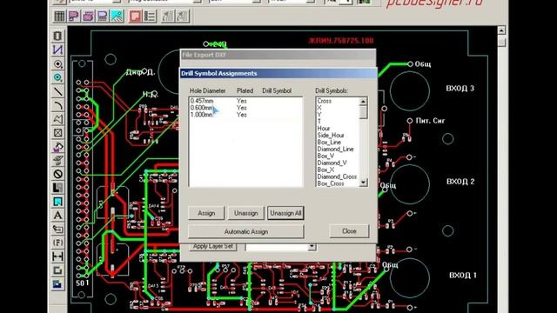Image resolution: width=557 pixels, height=313 pixels.
Task: Select the Place Polygon tool
Action: pos(58,119)
